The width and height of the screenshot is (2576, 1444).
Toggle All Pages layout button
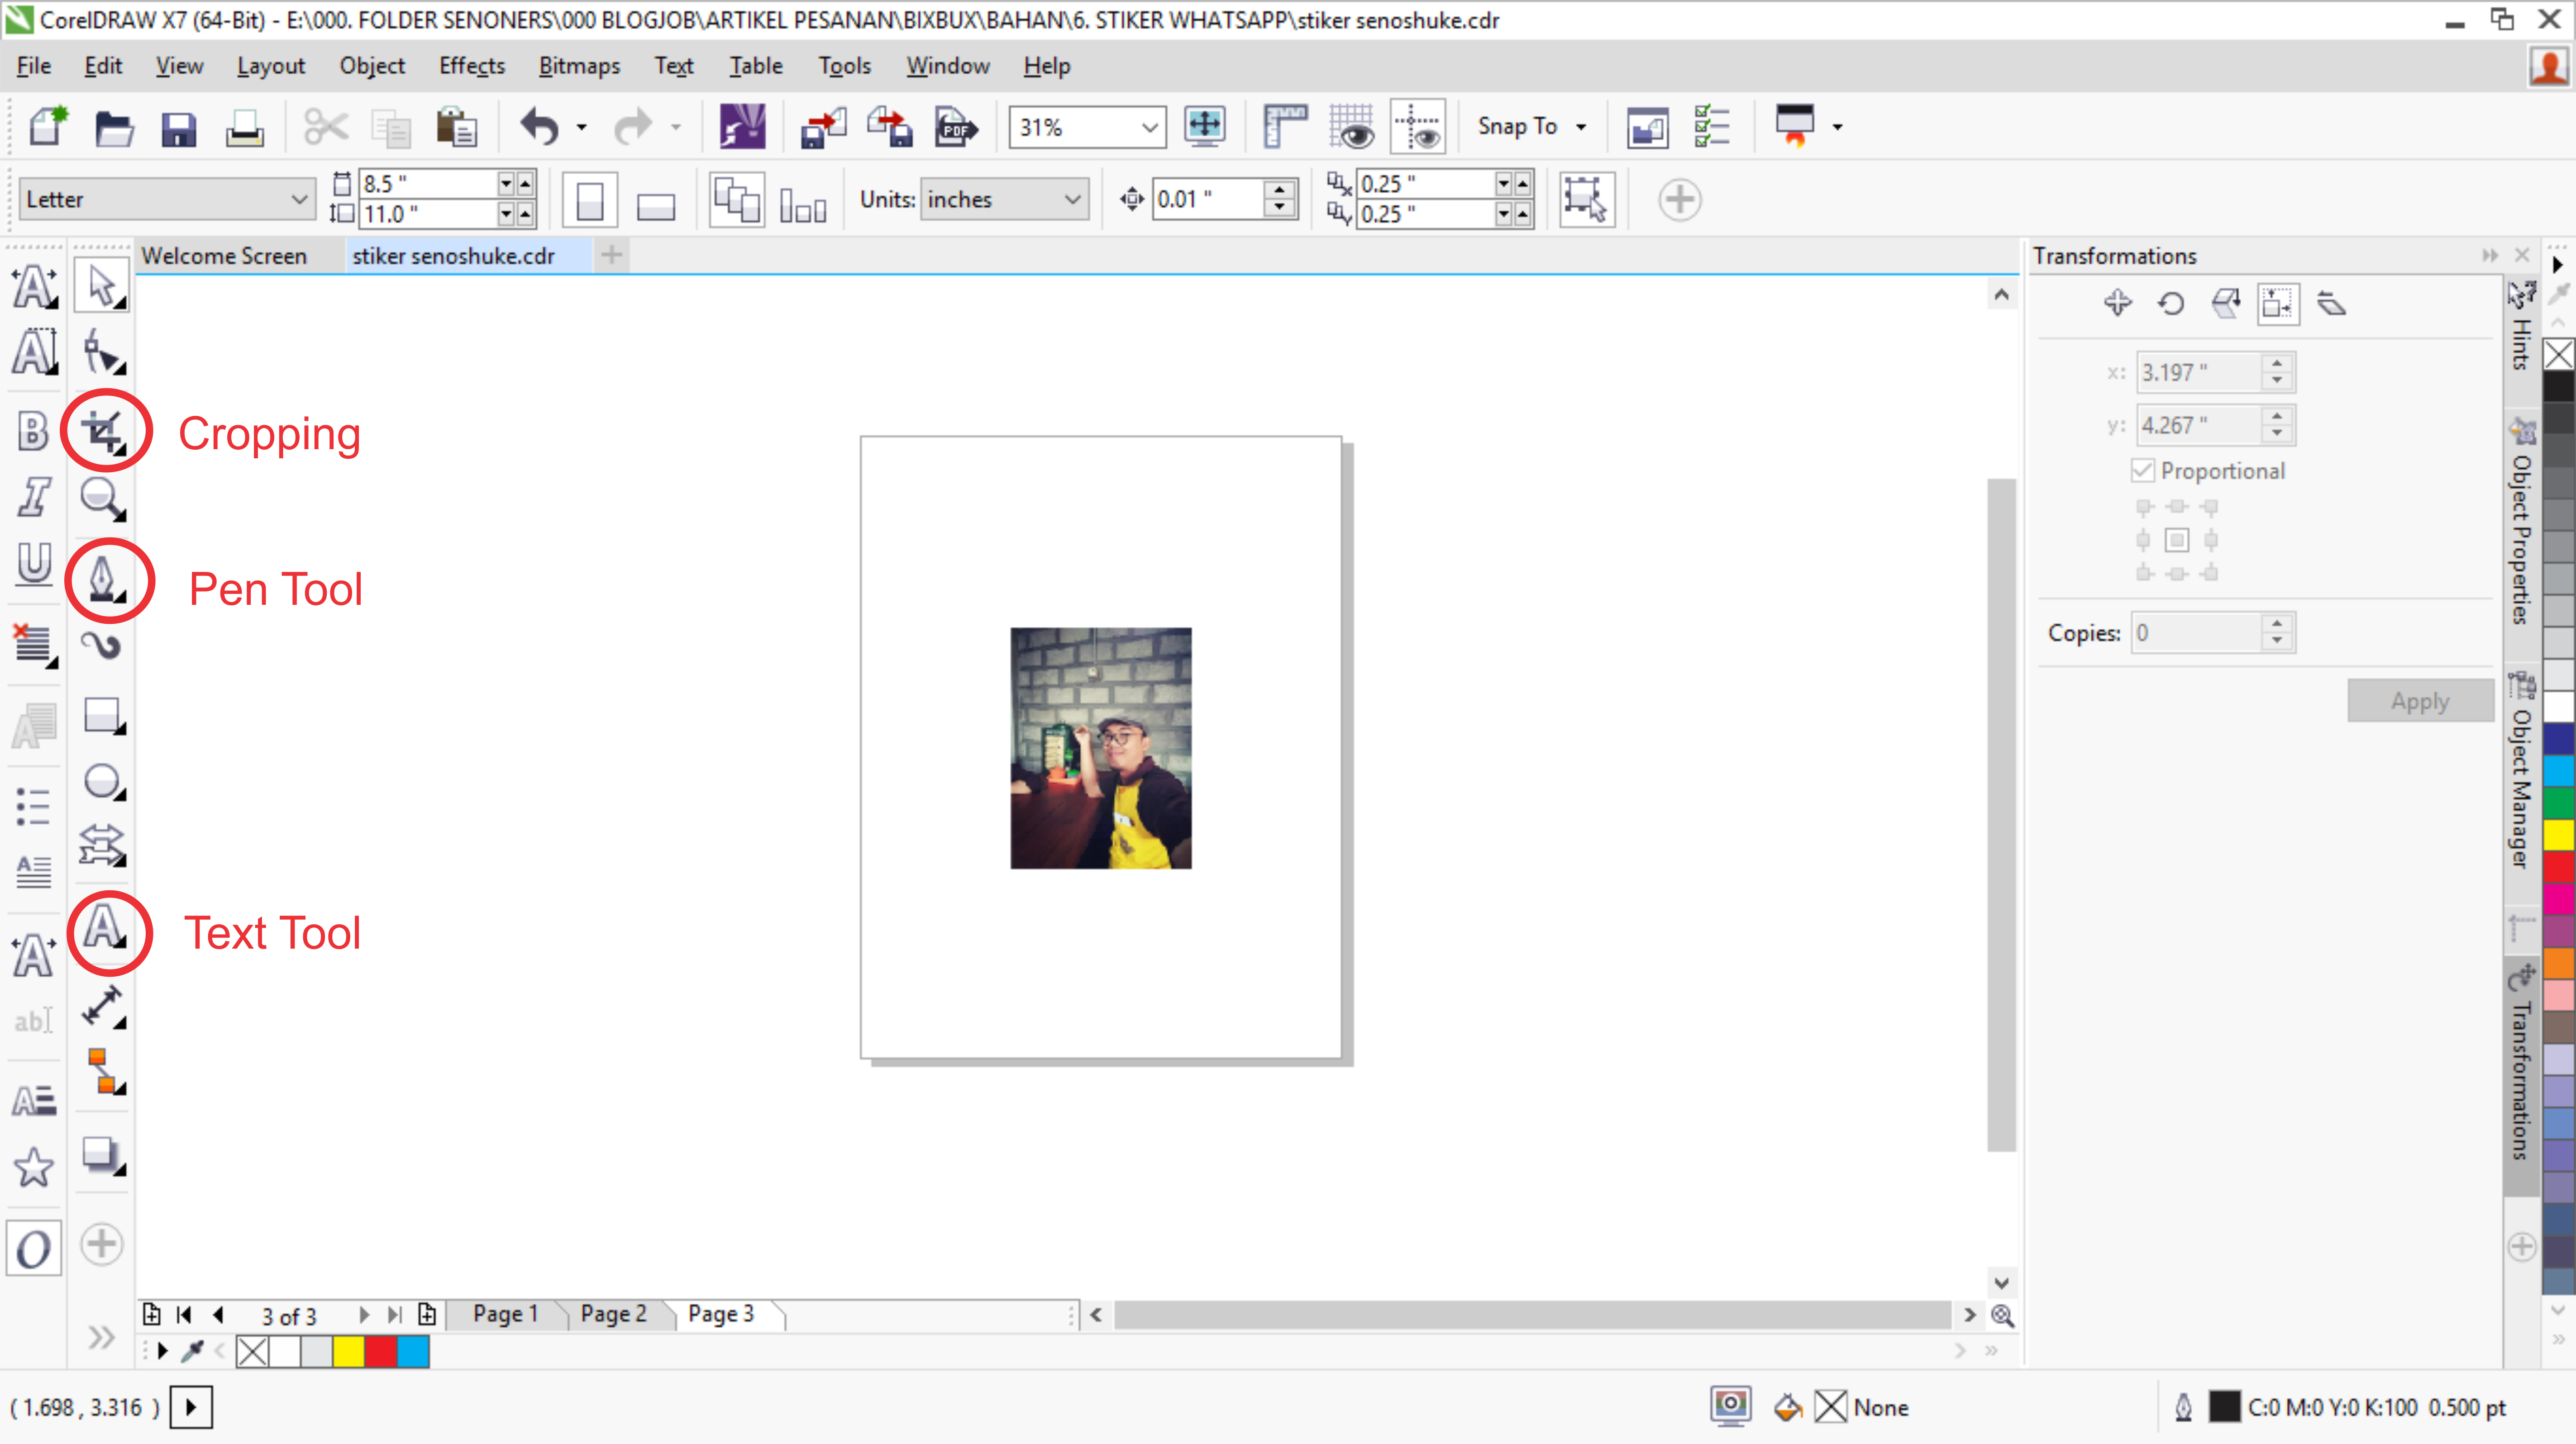click(x=737, y=200)
